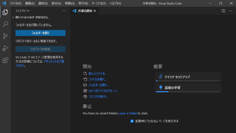Open the Explorer view in activity bar
This screenshot has width=236, height=133.
coord(5,12)
